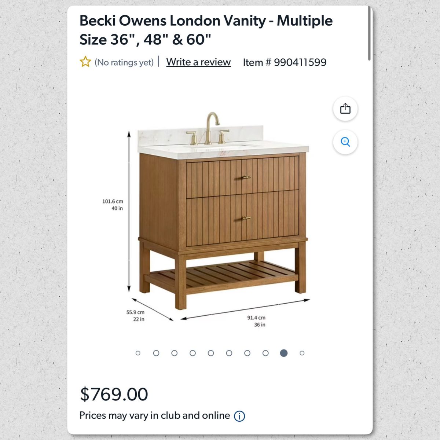
Task: Jump to the fourth carousel image dot
Action: [192, 353]
